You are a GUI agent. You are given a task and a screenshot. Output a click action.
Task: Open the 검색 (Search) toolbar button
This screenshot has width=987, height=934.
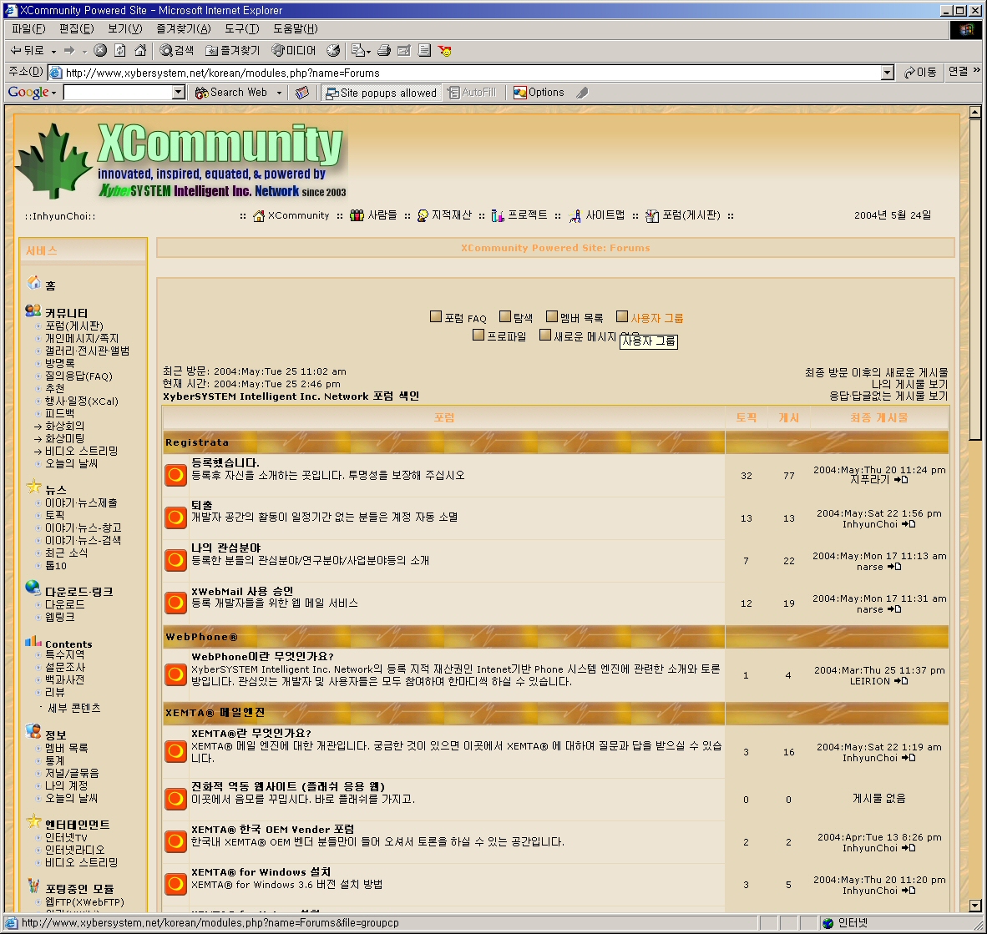[177, 51]
